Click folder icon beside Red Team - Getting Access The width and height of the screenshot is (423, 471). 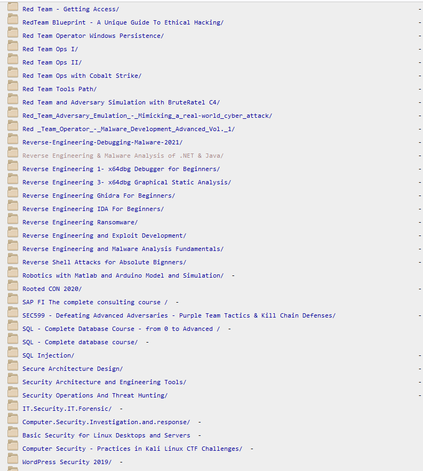13,6
